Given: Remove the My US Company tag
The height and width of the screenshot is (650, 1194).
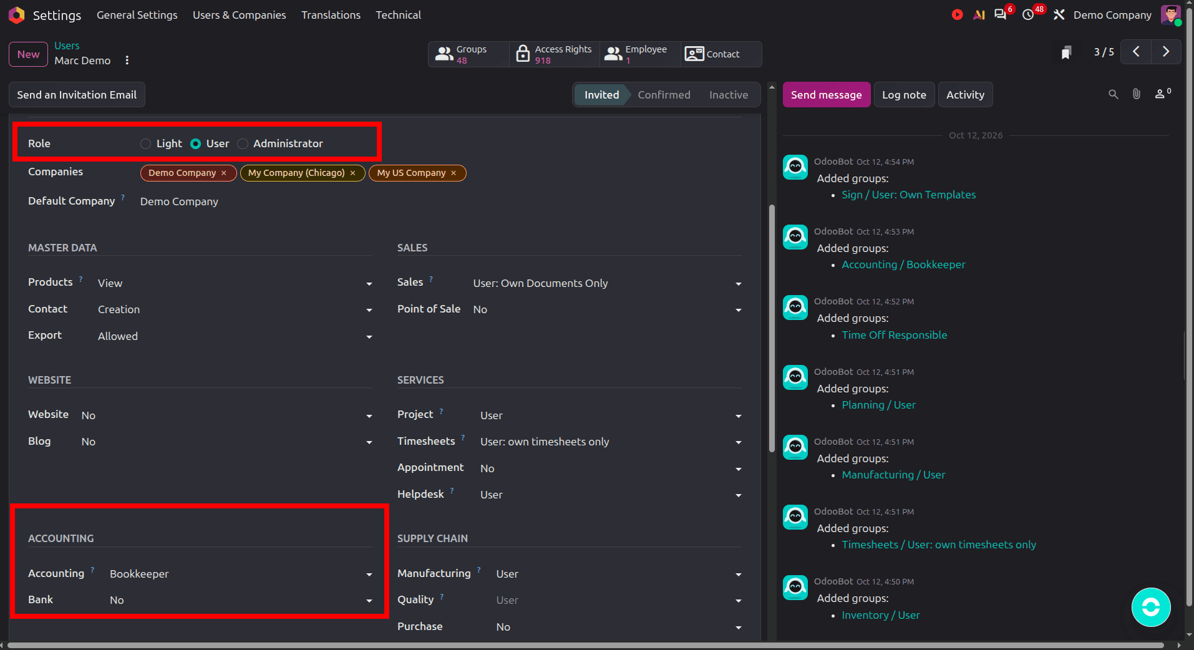Looking at the screenshot, I should click(x=454, y=173).
